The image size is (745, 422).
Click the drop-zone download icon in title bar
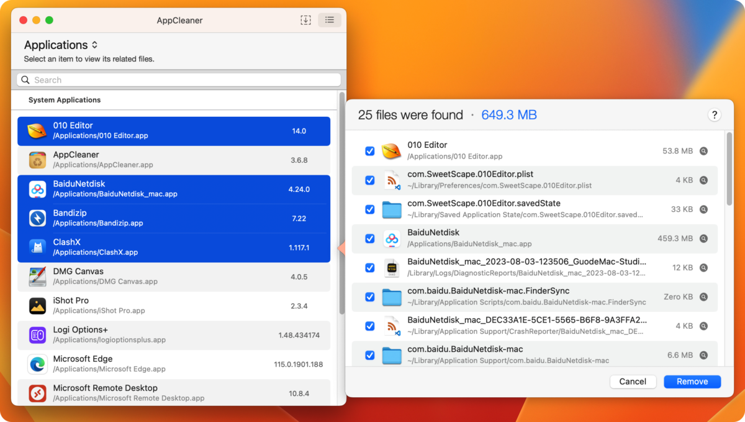point(305,20)
